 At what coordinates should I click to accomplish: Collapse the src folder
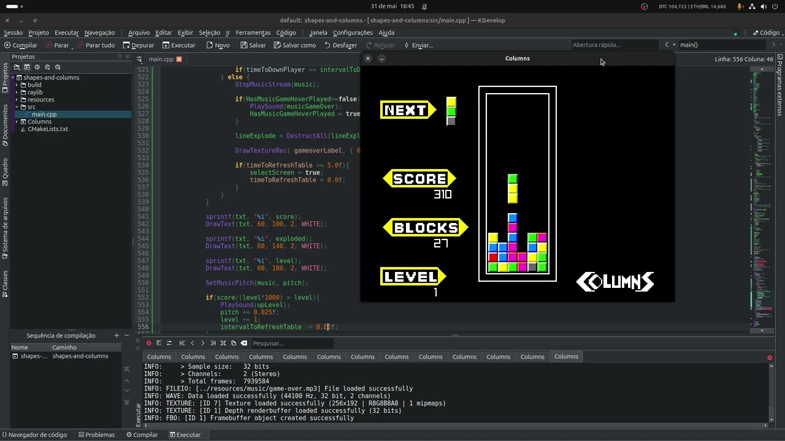(17, 107)
